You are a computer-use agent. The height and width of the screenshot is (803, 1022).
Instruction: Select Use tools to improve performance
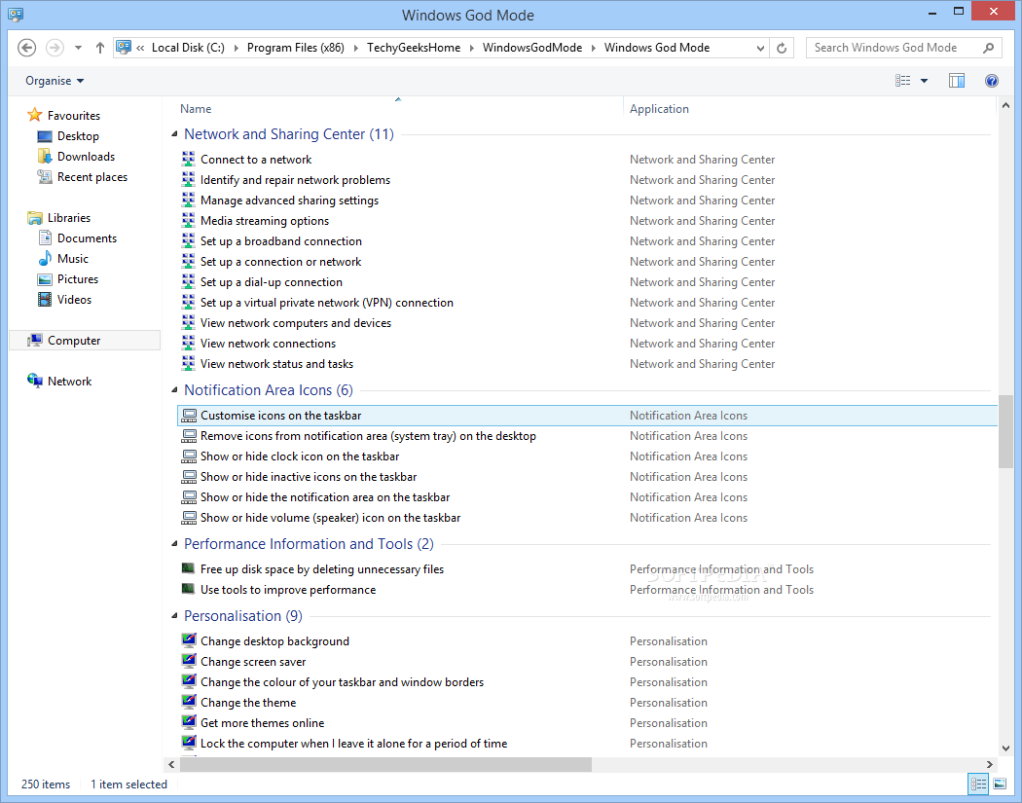coord(288,590)
